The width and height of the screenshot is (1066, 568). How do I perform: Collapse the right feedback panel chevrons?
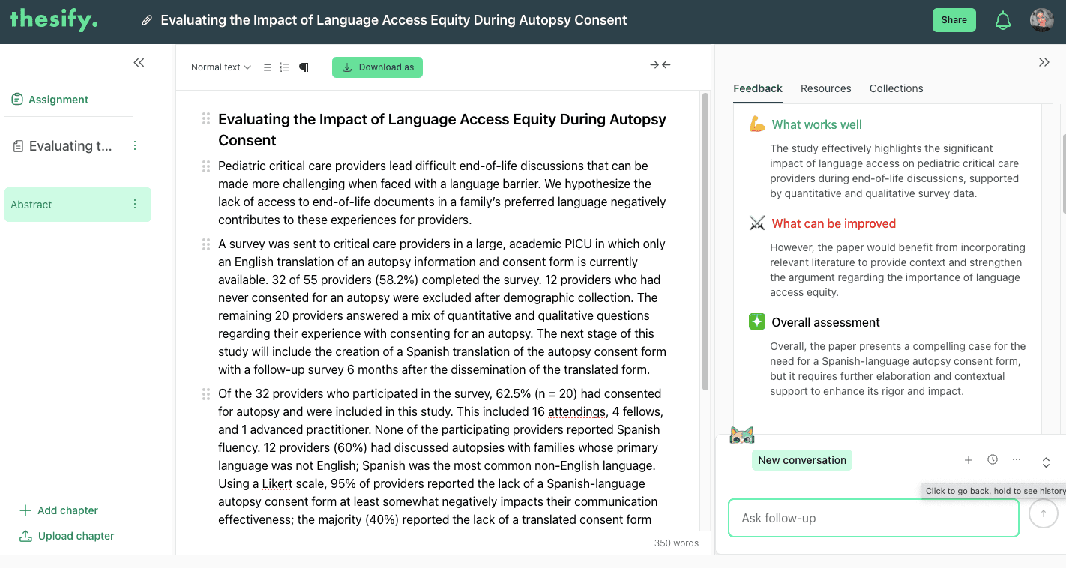(1044, 63)
